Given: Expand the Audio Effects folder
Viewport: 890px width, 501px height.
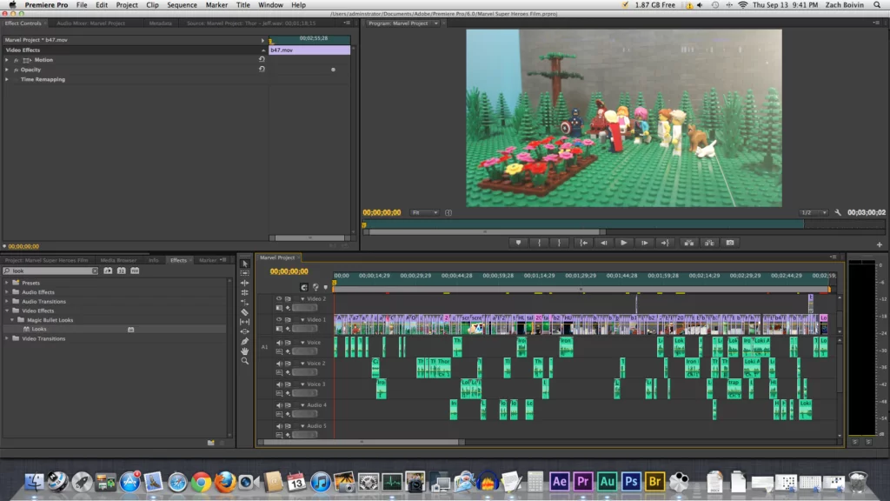Looking at the screenshot, I should click(x=7, y=292).
